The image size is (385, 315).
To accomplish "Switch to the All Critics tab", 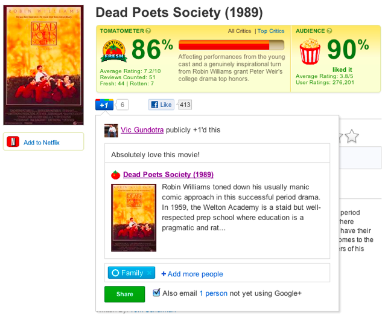I will 240,31.
